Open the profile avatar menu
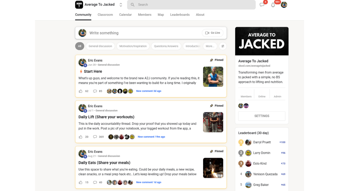 (x=284, y=5)
